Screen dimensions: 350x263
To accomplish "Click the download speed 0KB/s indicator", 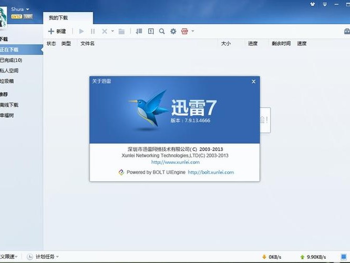I will (272, 257).
